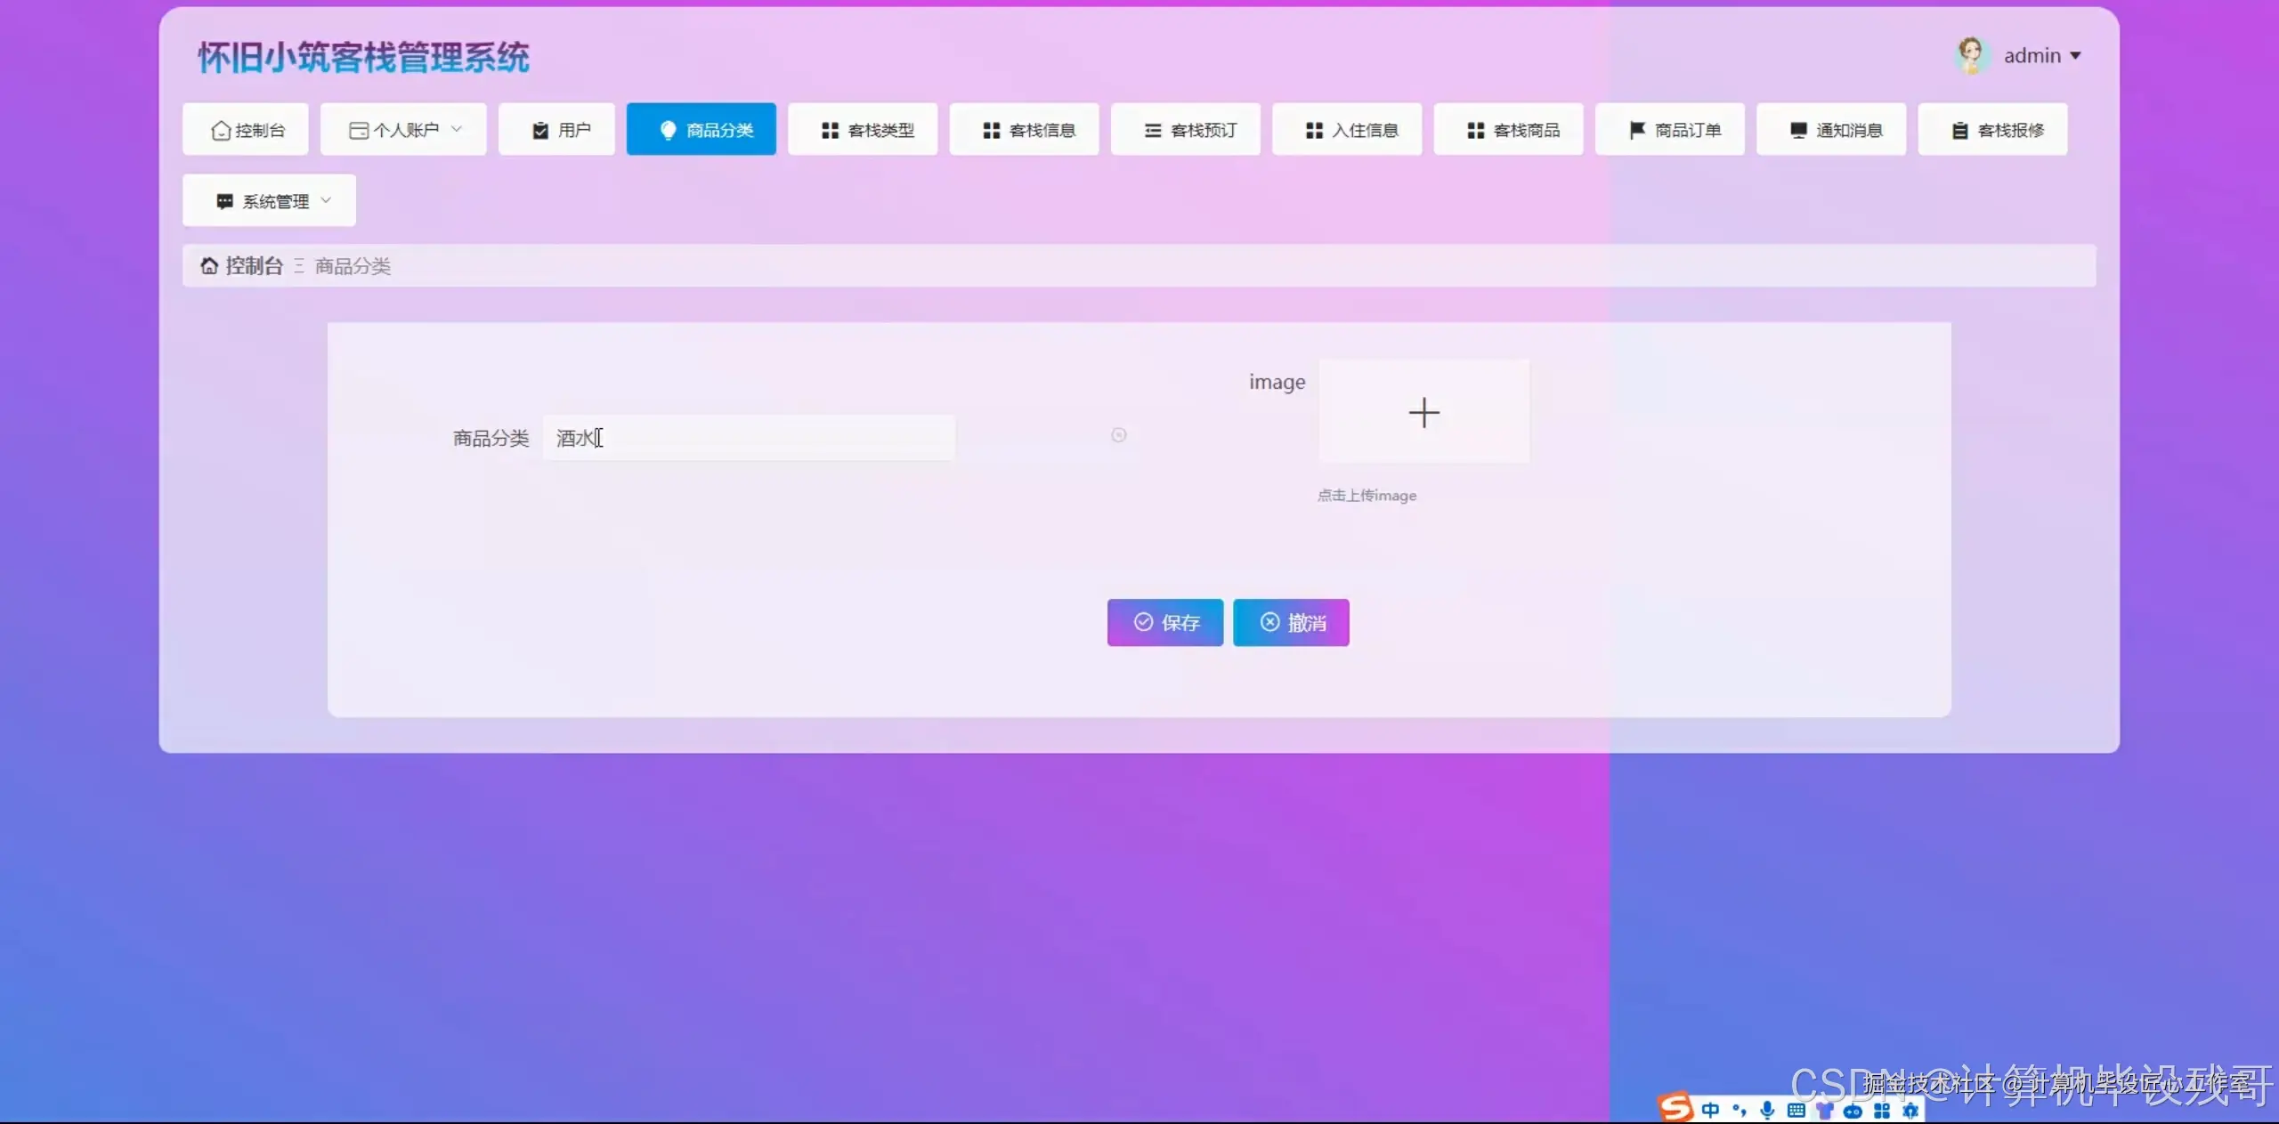Image resolution: width=2279 pixels, height=1124 pixels.
Task: Click the plus icon to upload an image
Action: tap(1423, 412)
